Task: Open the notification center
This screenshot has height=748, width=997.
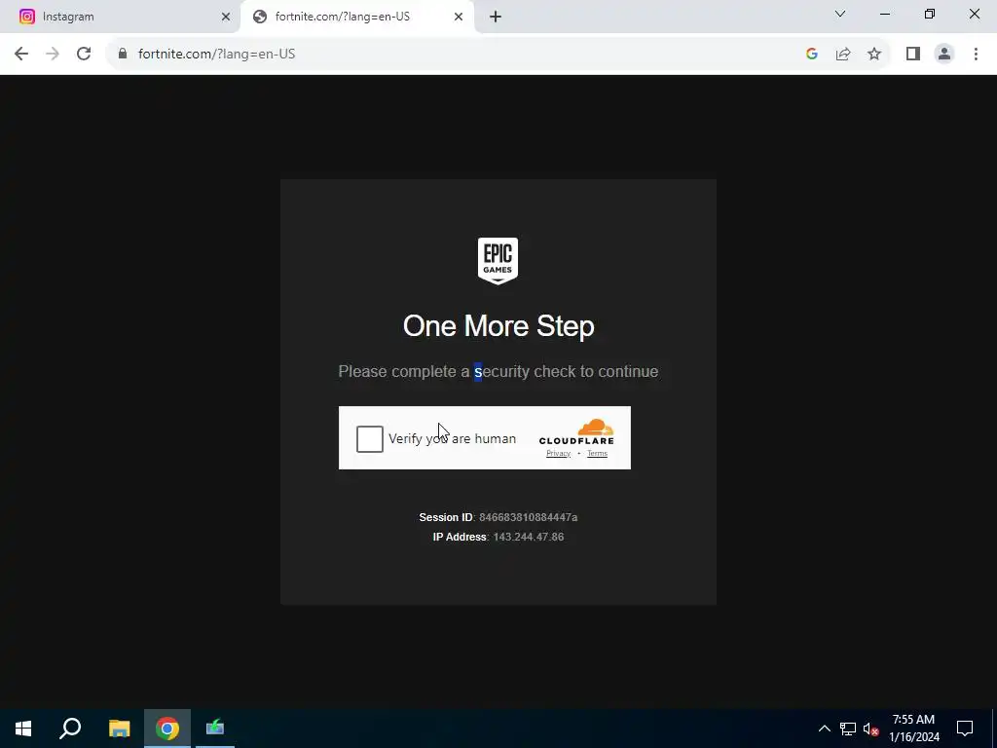Action: click(x=965, y=729)
